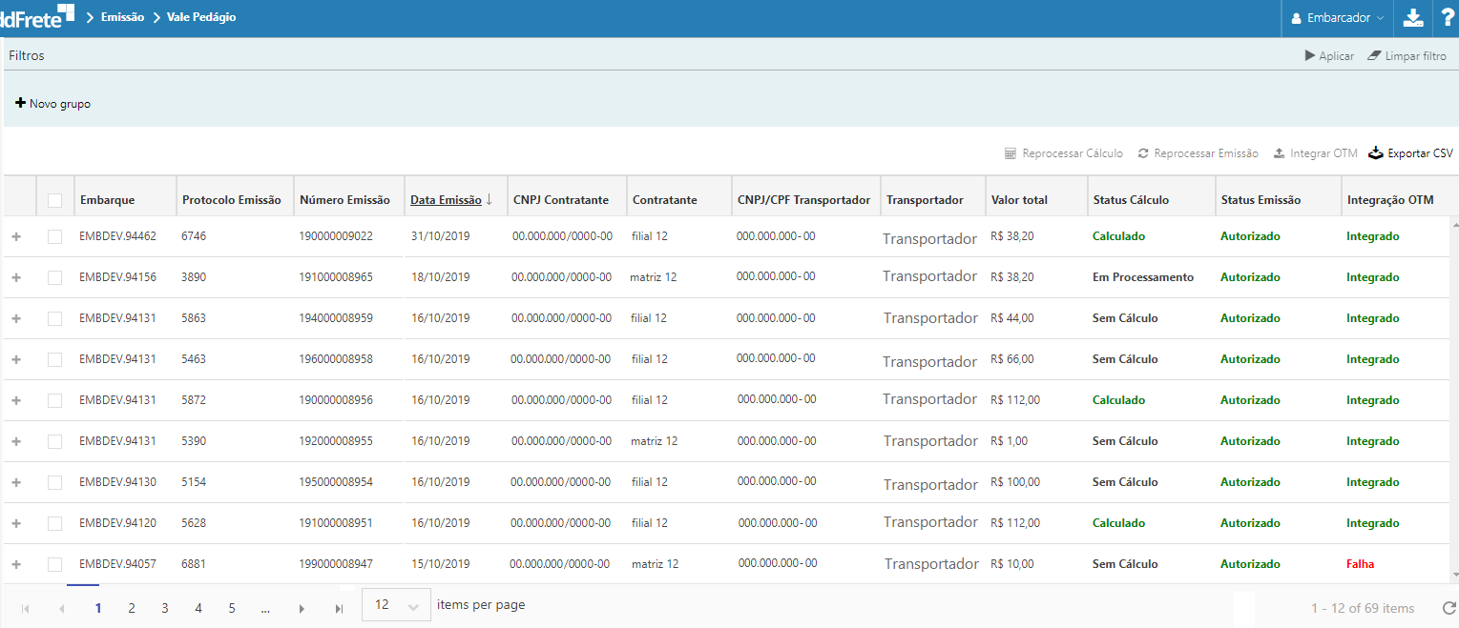
Task: Check the row for EMBDEV.94462
Action: [x=55, y=236]
